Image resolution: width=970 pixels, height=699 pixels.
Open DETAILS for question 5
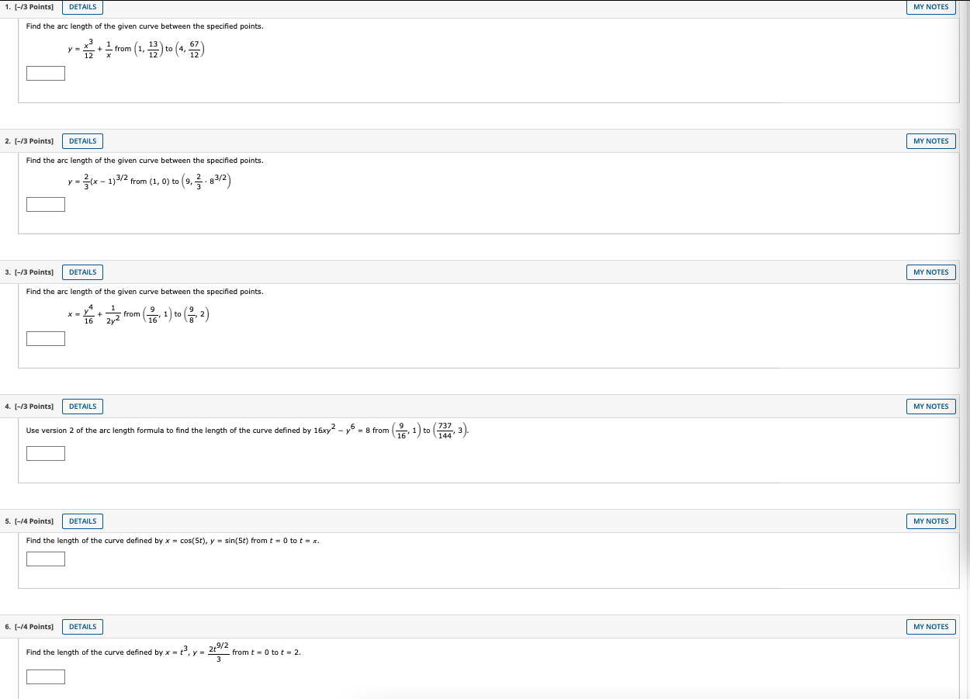[x=82, y=521]
